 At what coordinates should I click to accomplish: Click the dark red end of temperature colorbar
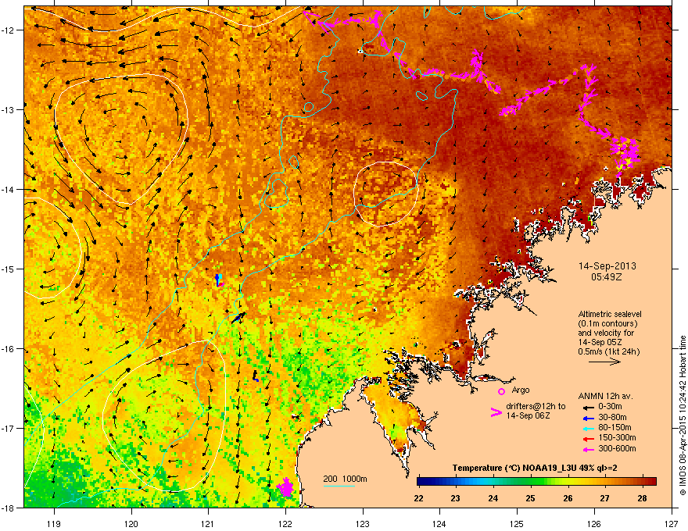[650, 482]
